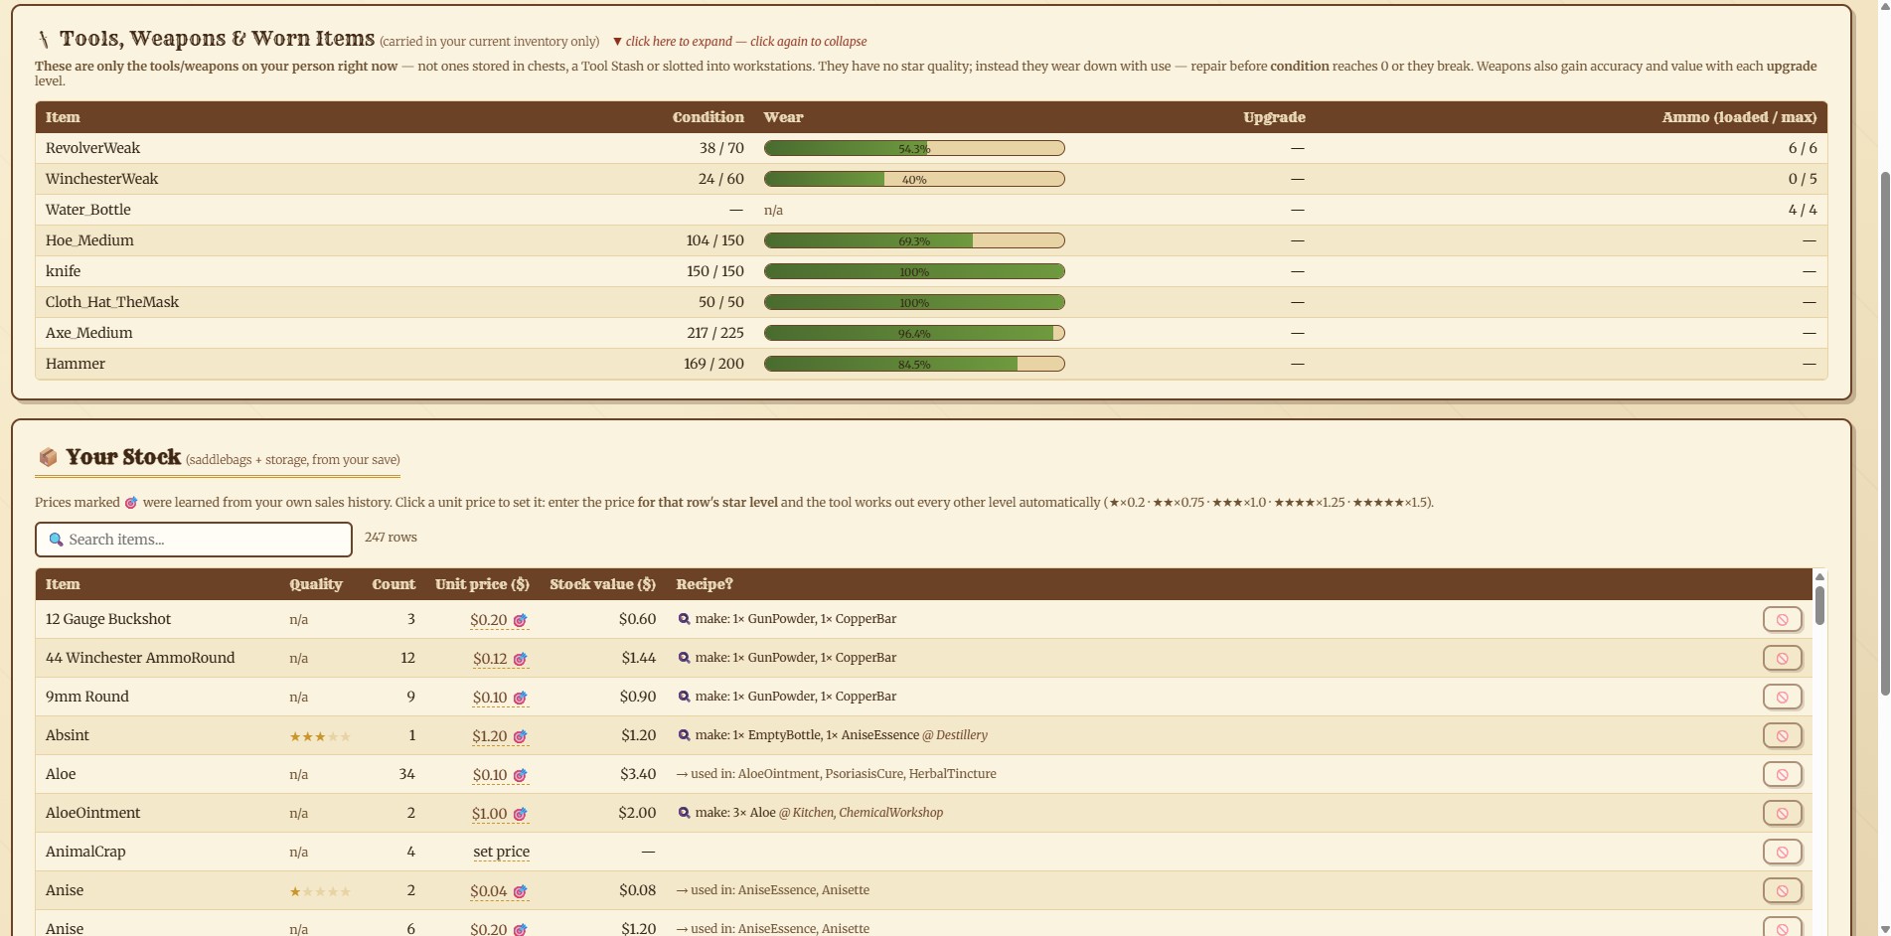Click the knife item name
The image size is (1891, 936).
coord(64,271)
